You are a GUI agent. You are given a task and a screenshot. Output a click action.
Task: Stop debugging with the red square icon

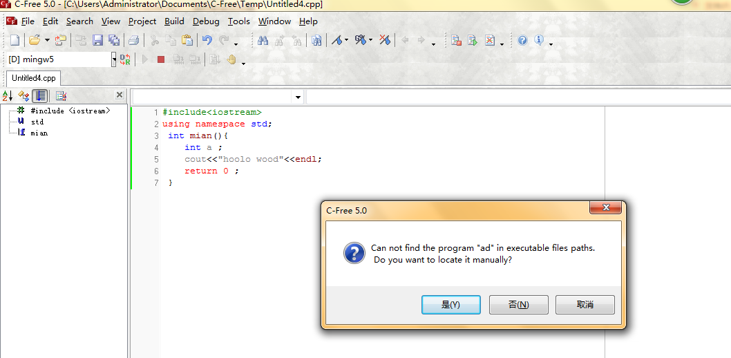tap(161, 59)
